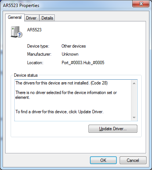The width and height of the screenshot is (152, 170).
Task: Click the 'Manufacturer:' label
Action: coord(39,54)
